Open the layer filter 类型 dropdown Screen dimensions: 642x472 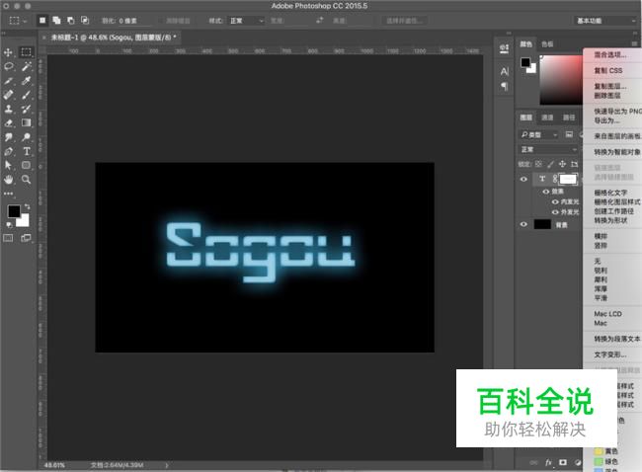tap(539, 134)
